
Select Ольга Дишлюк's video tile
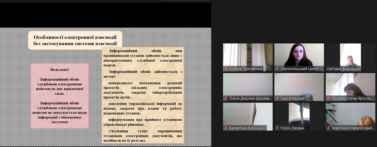(248, 87)
